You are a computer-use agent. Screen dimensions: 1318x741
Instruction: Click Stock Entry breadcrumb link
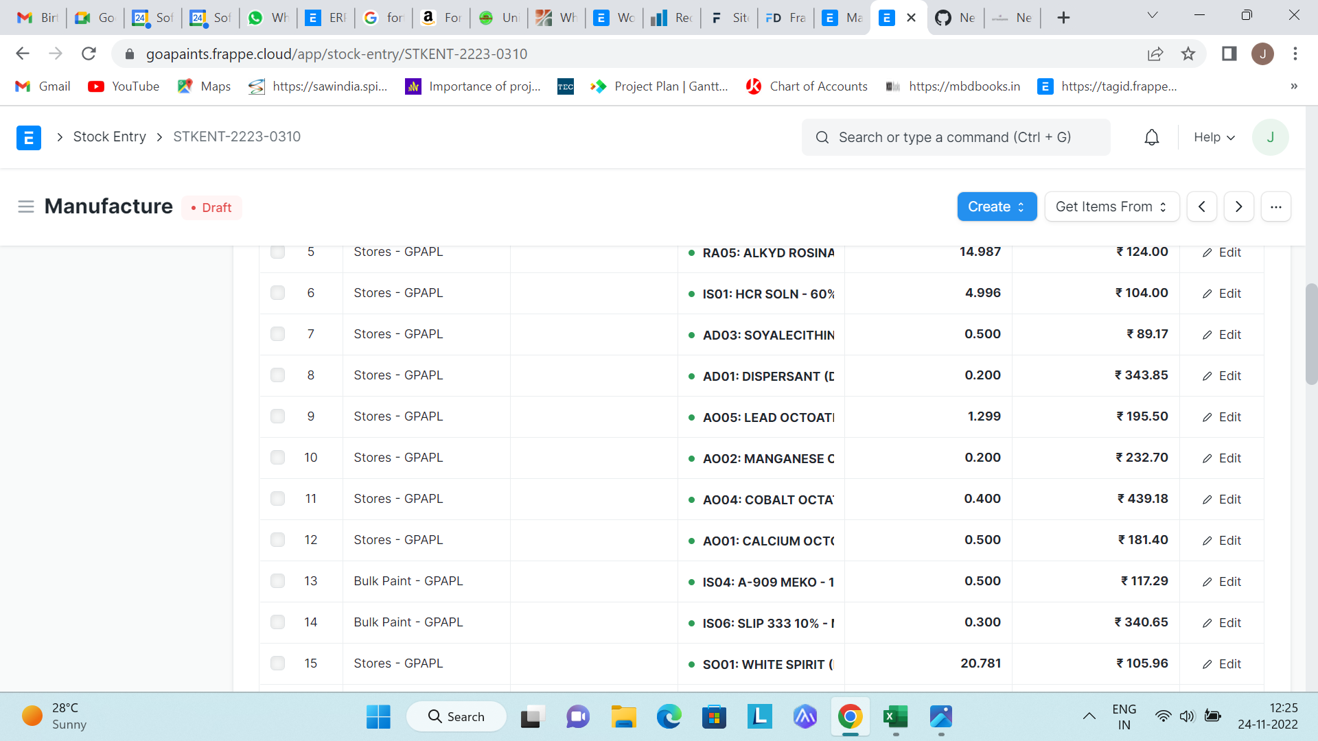pos(109,137)
